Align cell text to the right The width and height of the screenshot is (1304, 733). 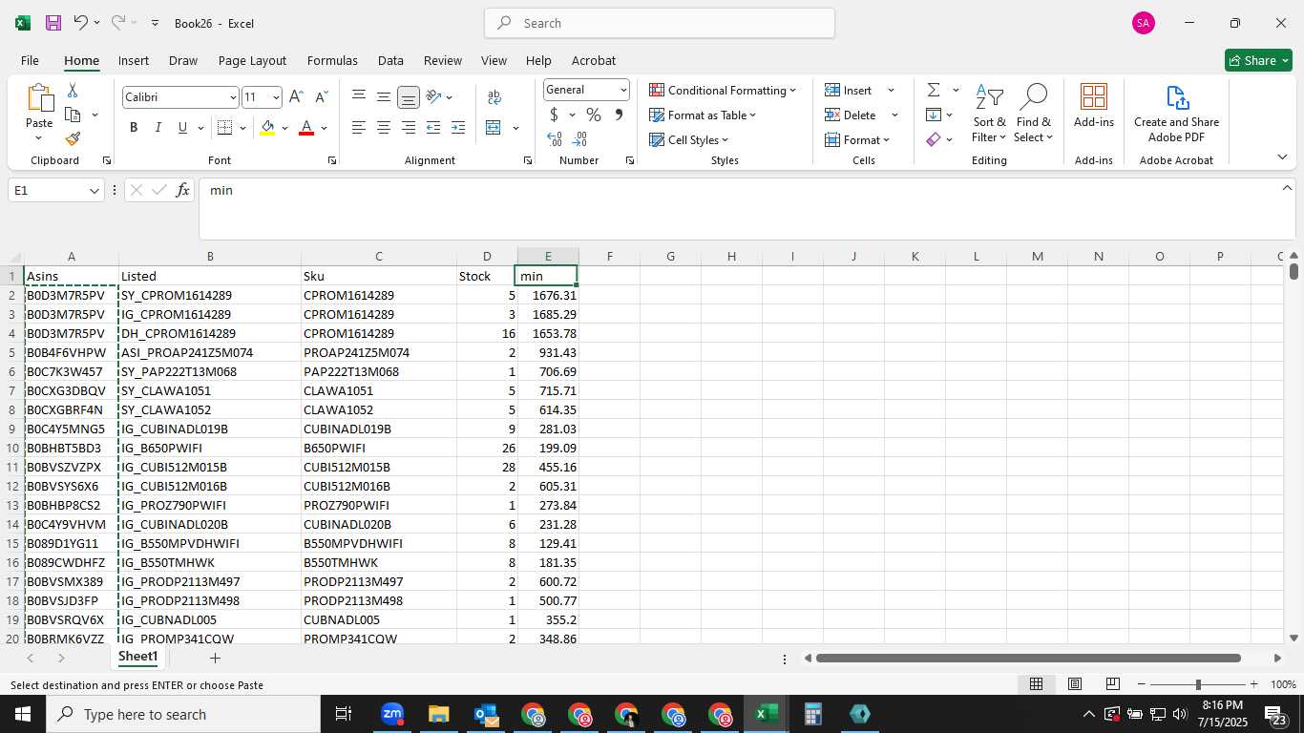[409, 128]
